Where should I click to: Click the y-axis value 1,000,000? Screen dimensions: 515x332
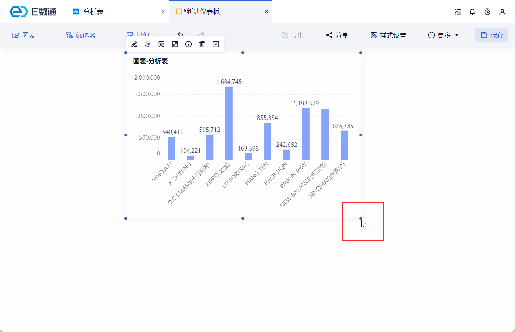(147, 116)
